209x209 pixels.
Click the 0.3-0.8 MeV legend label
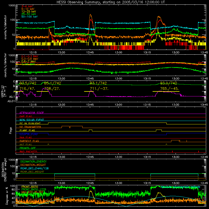30,59
